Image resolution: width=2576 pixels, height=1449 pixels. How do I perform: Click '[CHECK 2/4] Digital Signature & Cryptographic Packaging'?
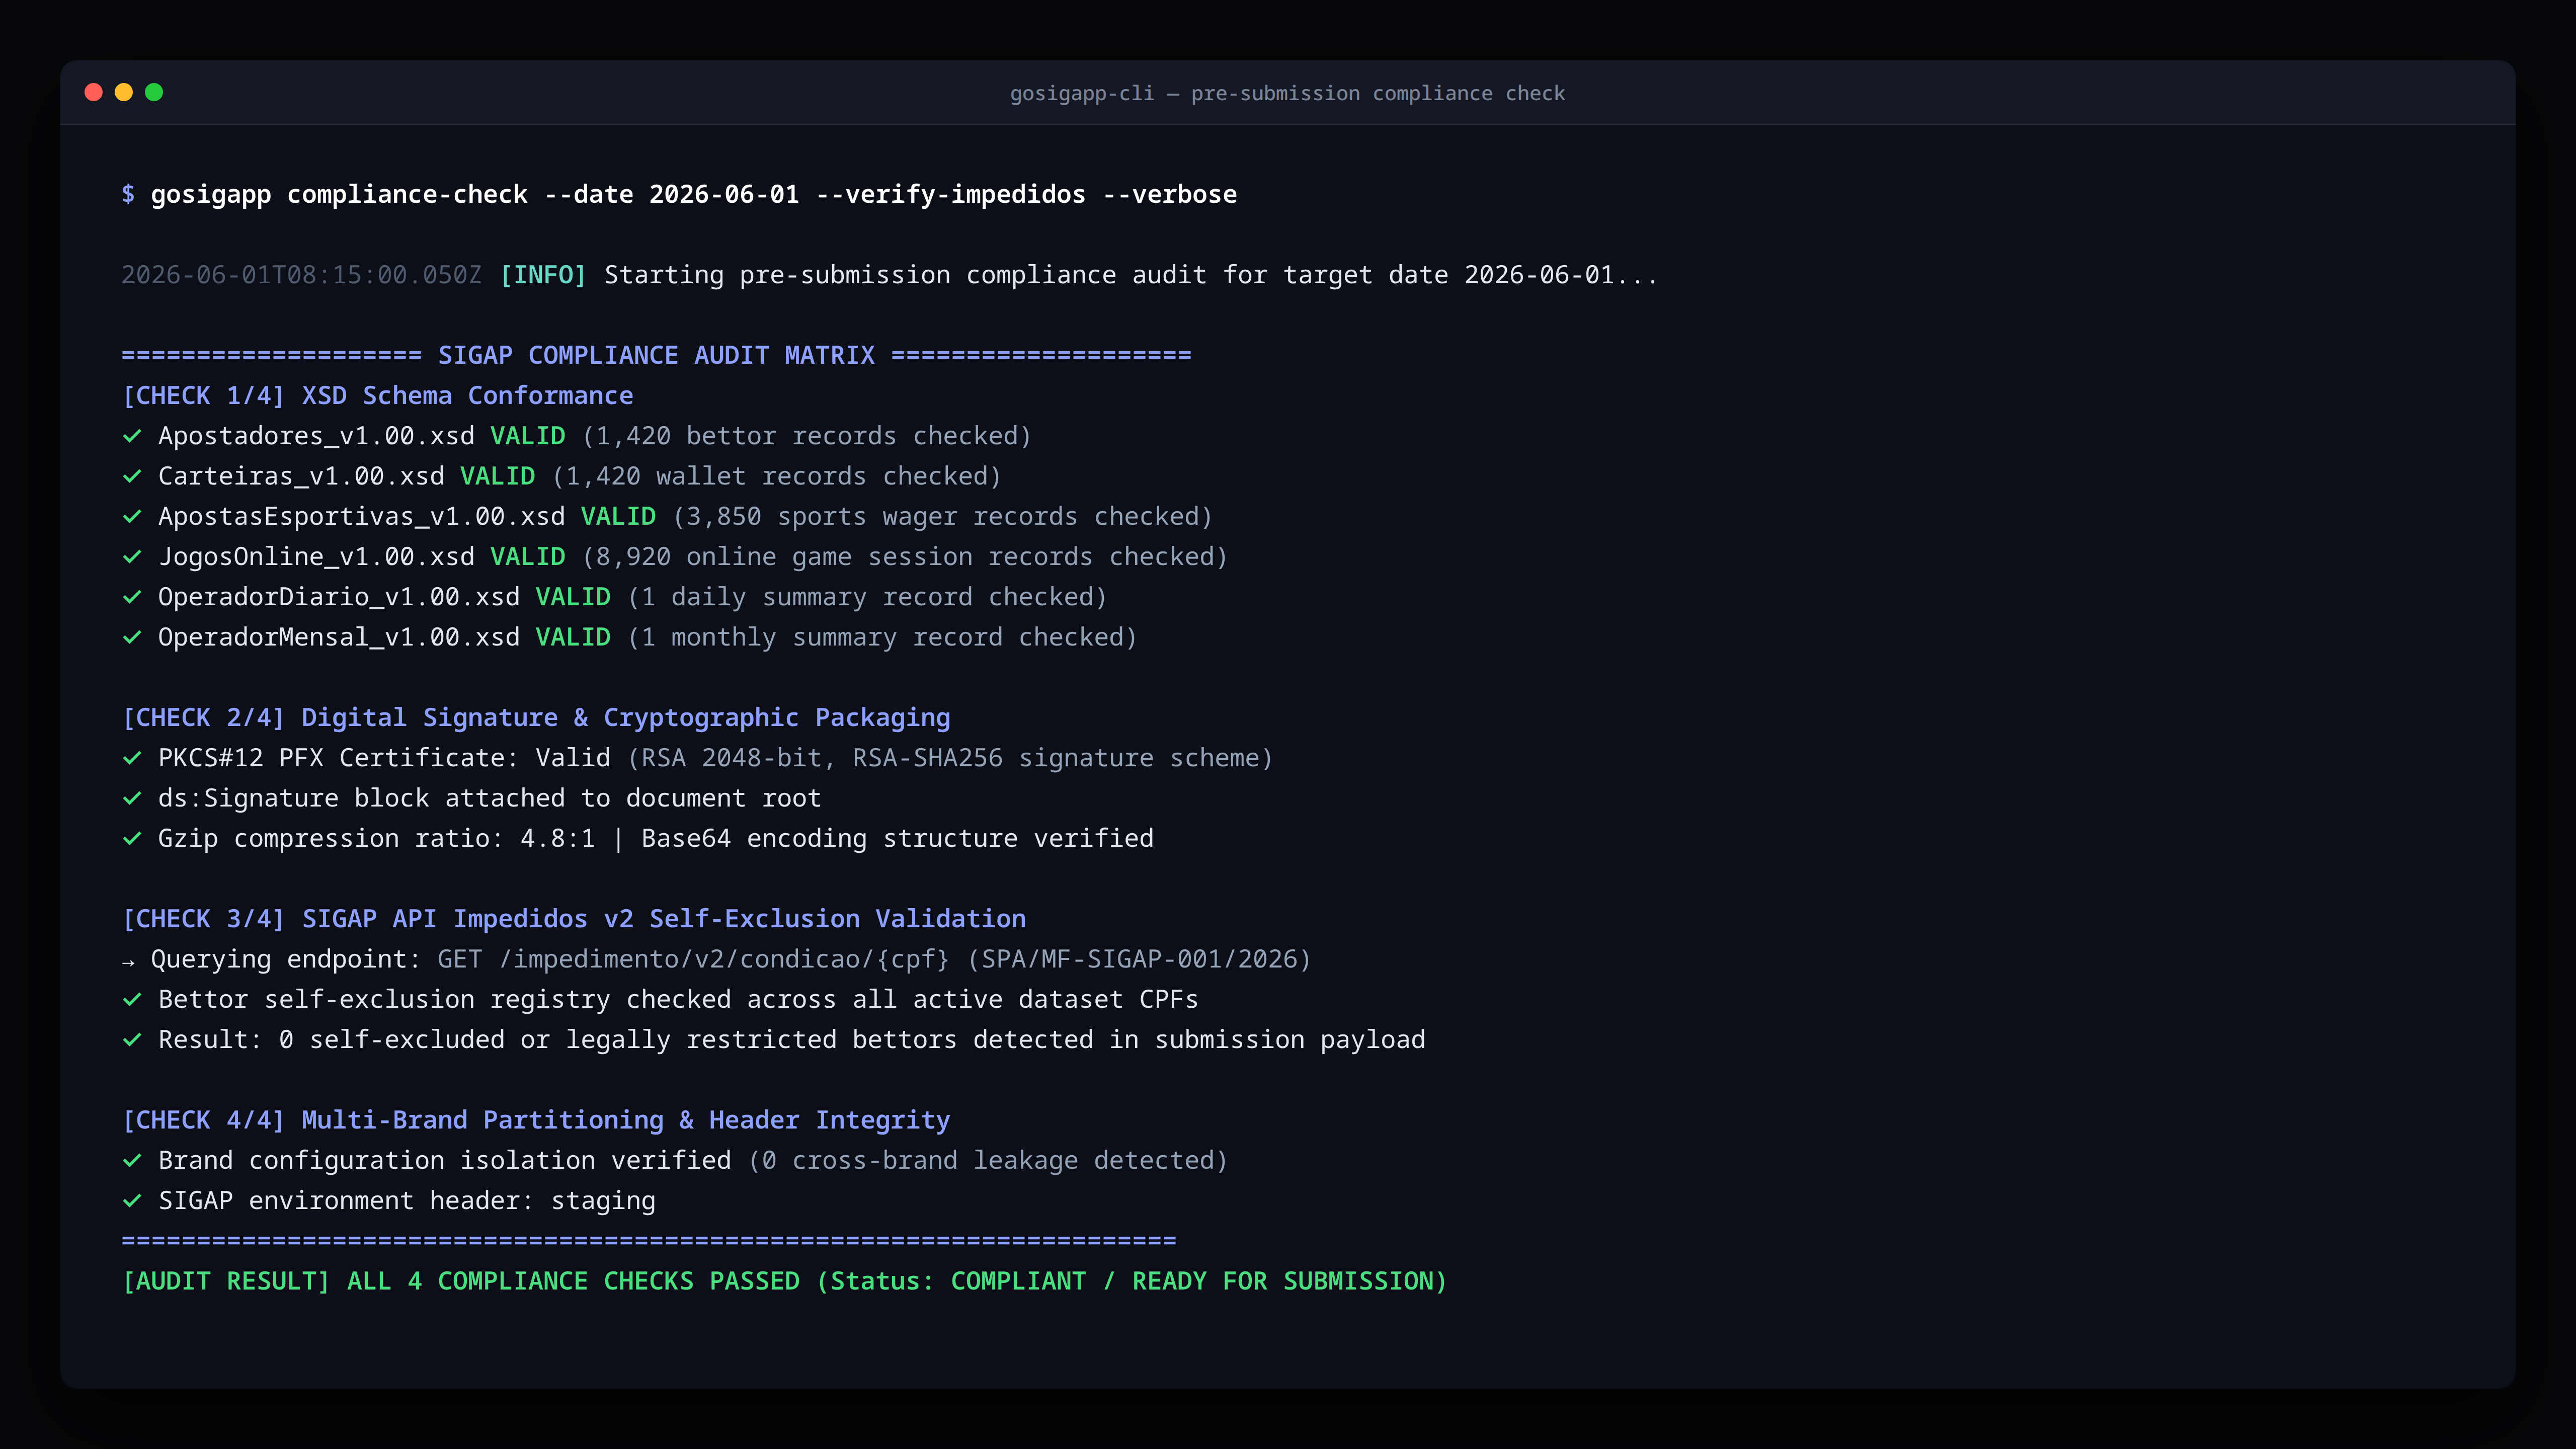coord(535,717)
